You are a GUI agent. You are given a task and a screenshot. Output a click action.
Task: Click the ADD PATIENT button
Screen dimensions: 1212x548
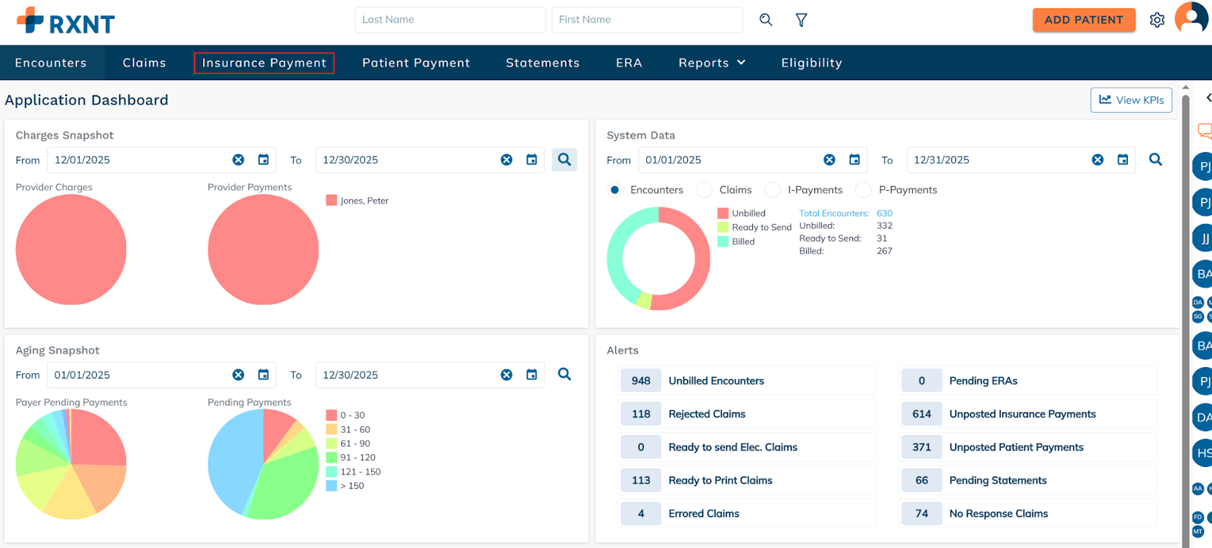1083,20
